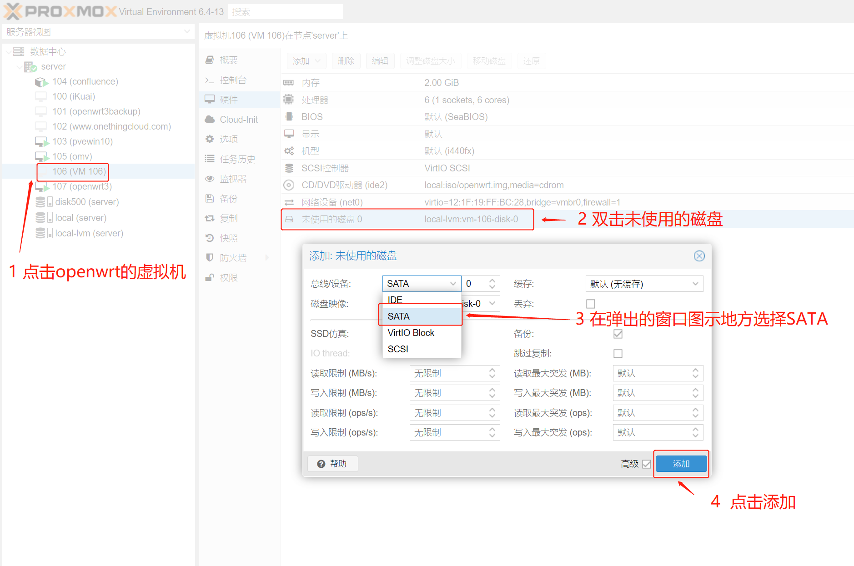Click the cloud icon next to Cloud-Init

tap(210, 120)
